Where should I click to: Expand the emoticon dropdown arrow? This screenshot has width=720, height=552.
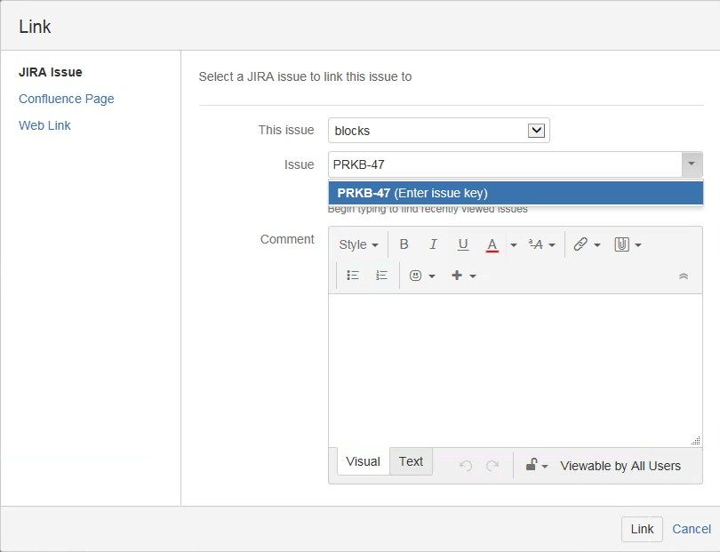pos(432,276)
